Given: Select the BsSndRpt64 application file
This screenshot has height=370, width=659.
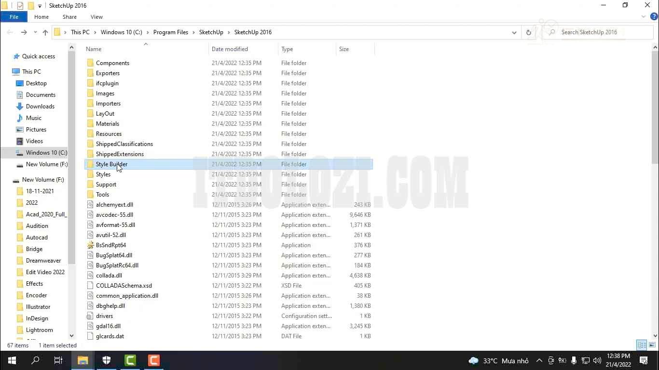Looking at the screenshot, I should pyautogui.click(x=110, y=245).
